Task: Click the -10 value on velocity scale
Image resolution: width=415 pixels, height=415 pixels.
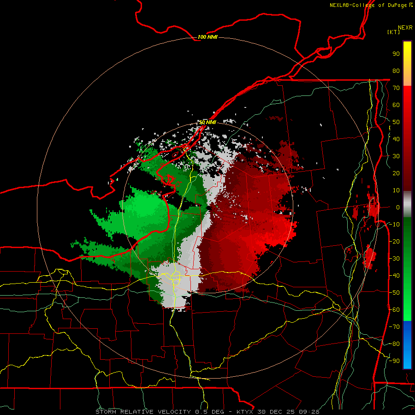Action: (x=394, y=225)
